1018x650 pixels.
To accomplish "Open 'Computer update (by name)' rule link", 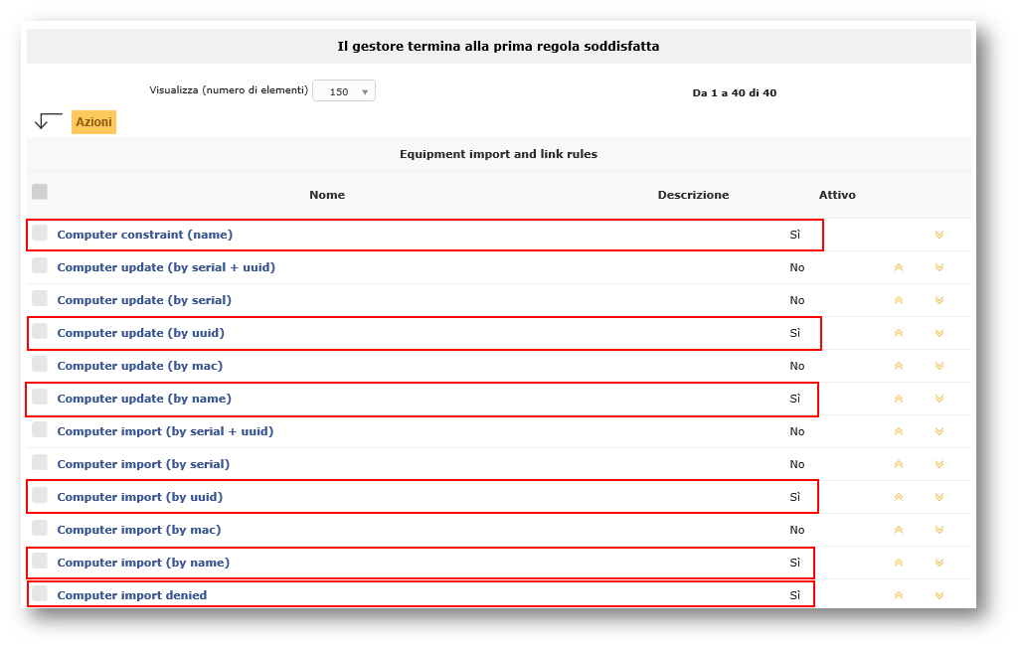I will pyautogui.click(x=144, y=399).
